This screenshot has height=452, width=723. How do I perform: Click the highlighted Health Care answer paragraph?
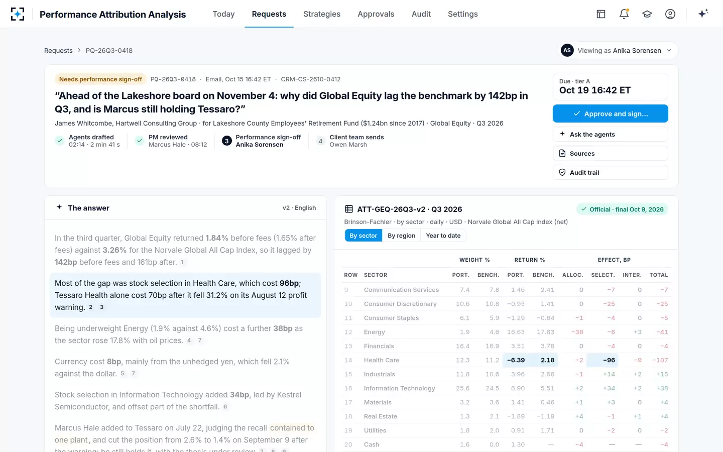[x=185, y=295]
